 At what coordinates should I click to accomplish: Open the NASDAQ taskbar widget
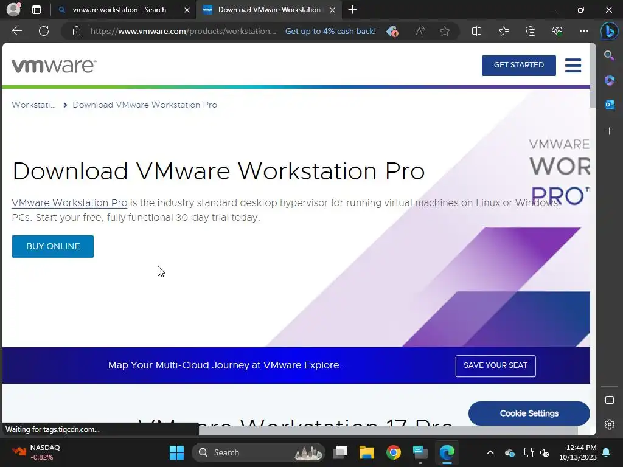(x=37, y=452)
